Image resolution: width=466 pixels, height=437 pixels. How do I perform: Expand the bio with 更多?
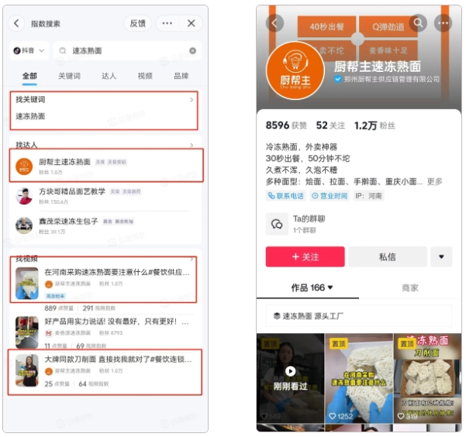[x=434, y=181]
